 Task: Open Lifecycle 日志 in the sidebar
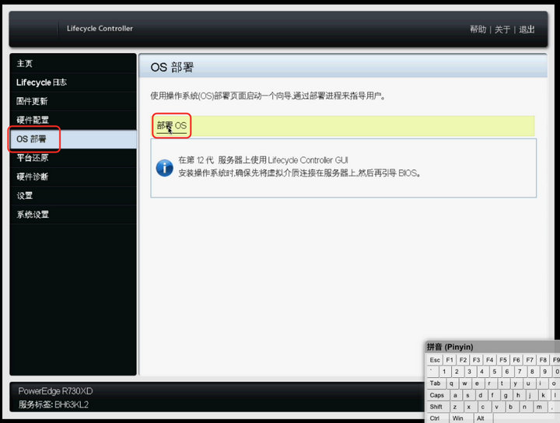point(41,82)
